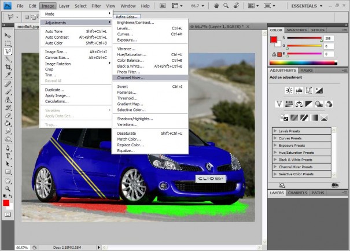Image resolution: width=350 pixels, height=251 pixels.
Task: Switch to the CHANNELS tab
Action: point(297,193)
